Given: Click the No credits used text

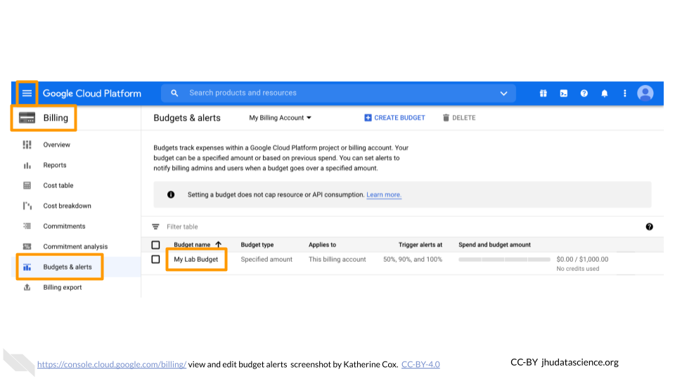Looking at the screenshot, I should (x=578, y=269).
